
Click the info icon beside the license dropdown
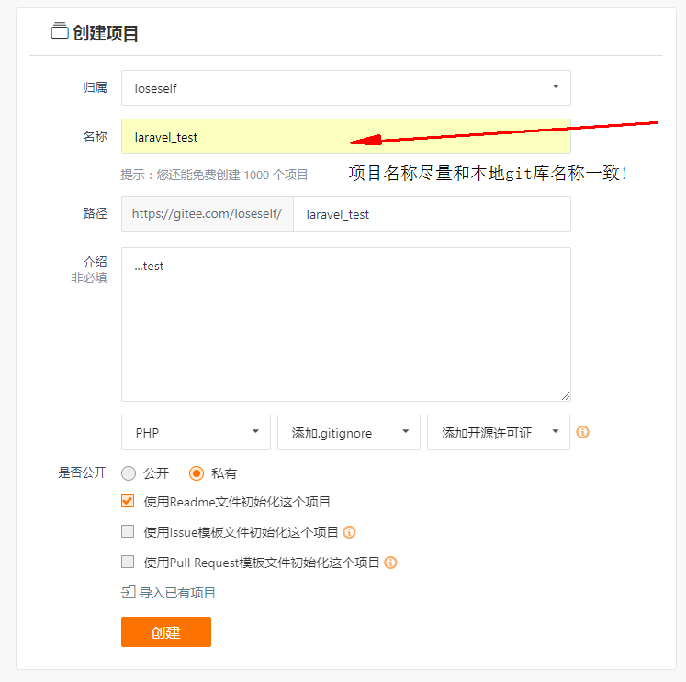point(582,432)
